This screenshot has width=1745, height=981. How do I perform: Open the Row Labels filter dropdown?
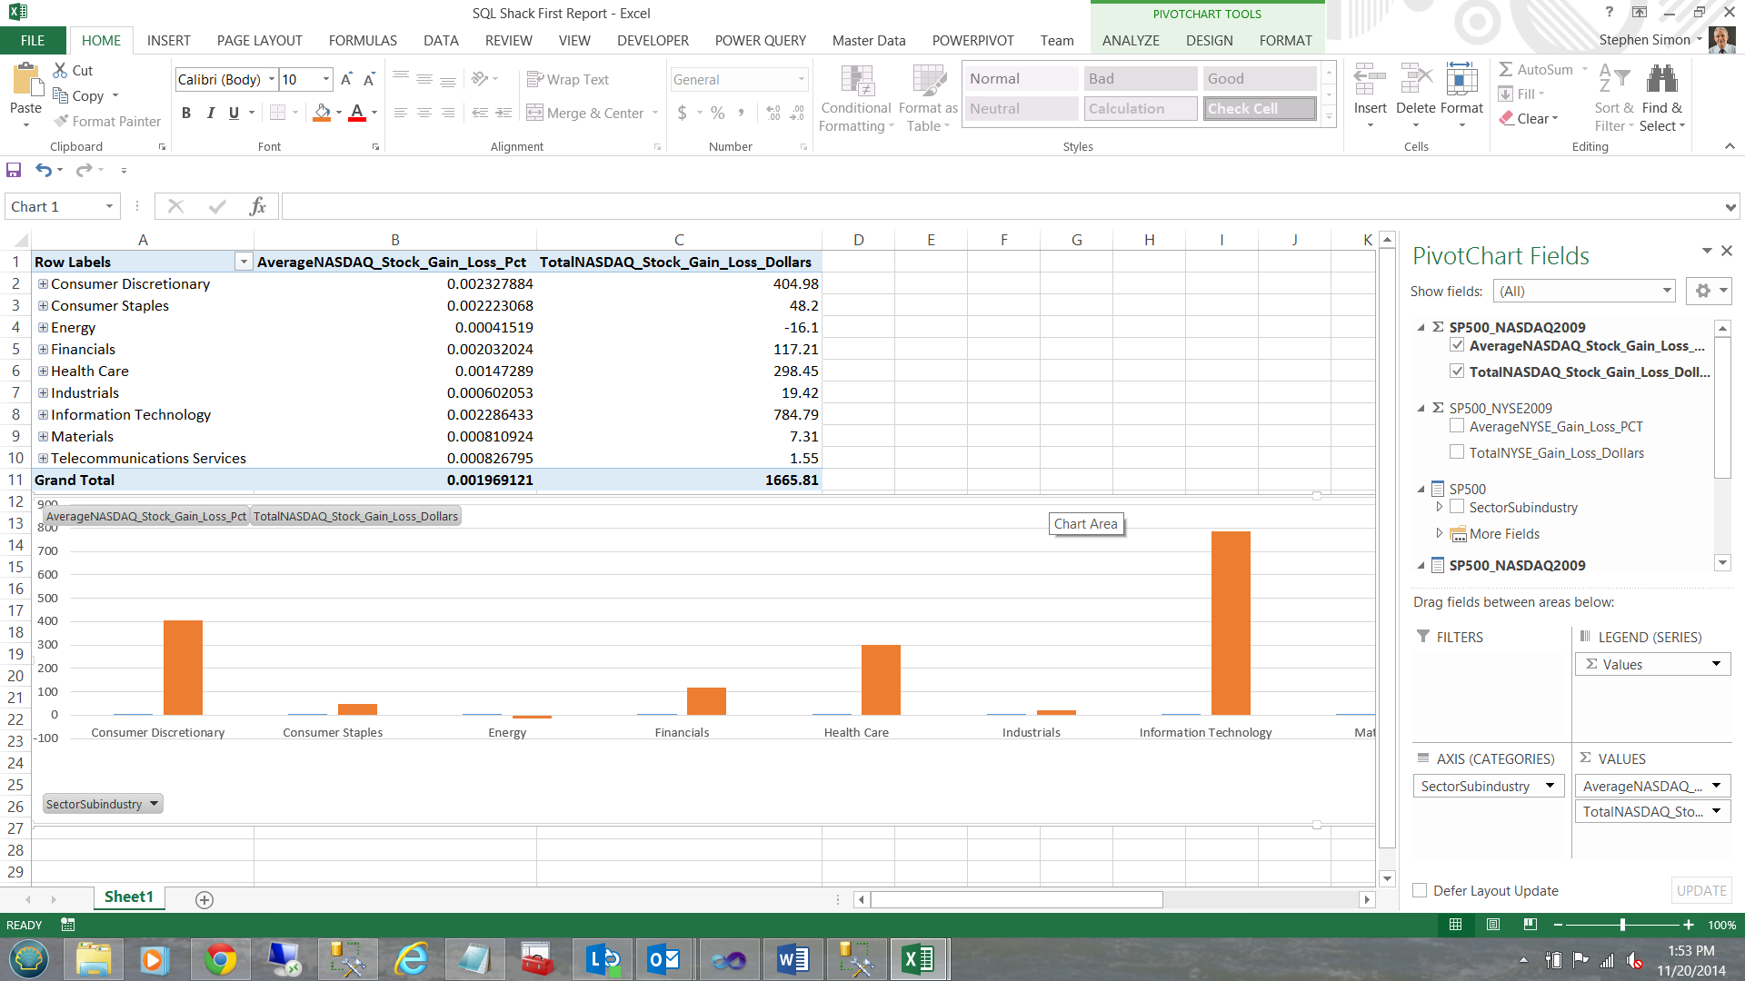(243, 262)
